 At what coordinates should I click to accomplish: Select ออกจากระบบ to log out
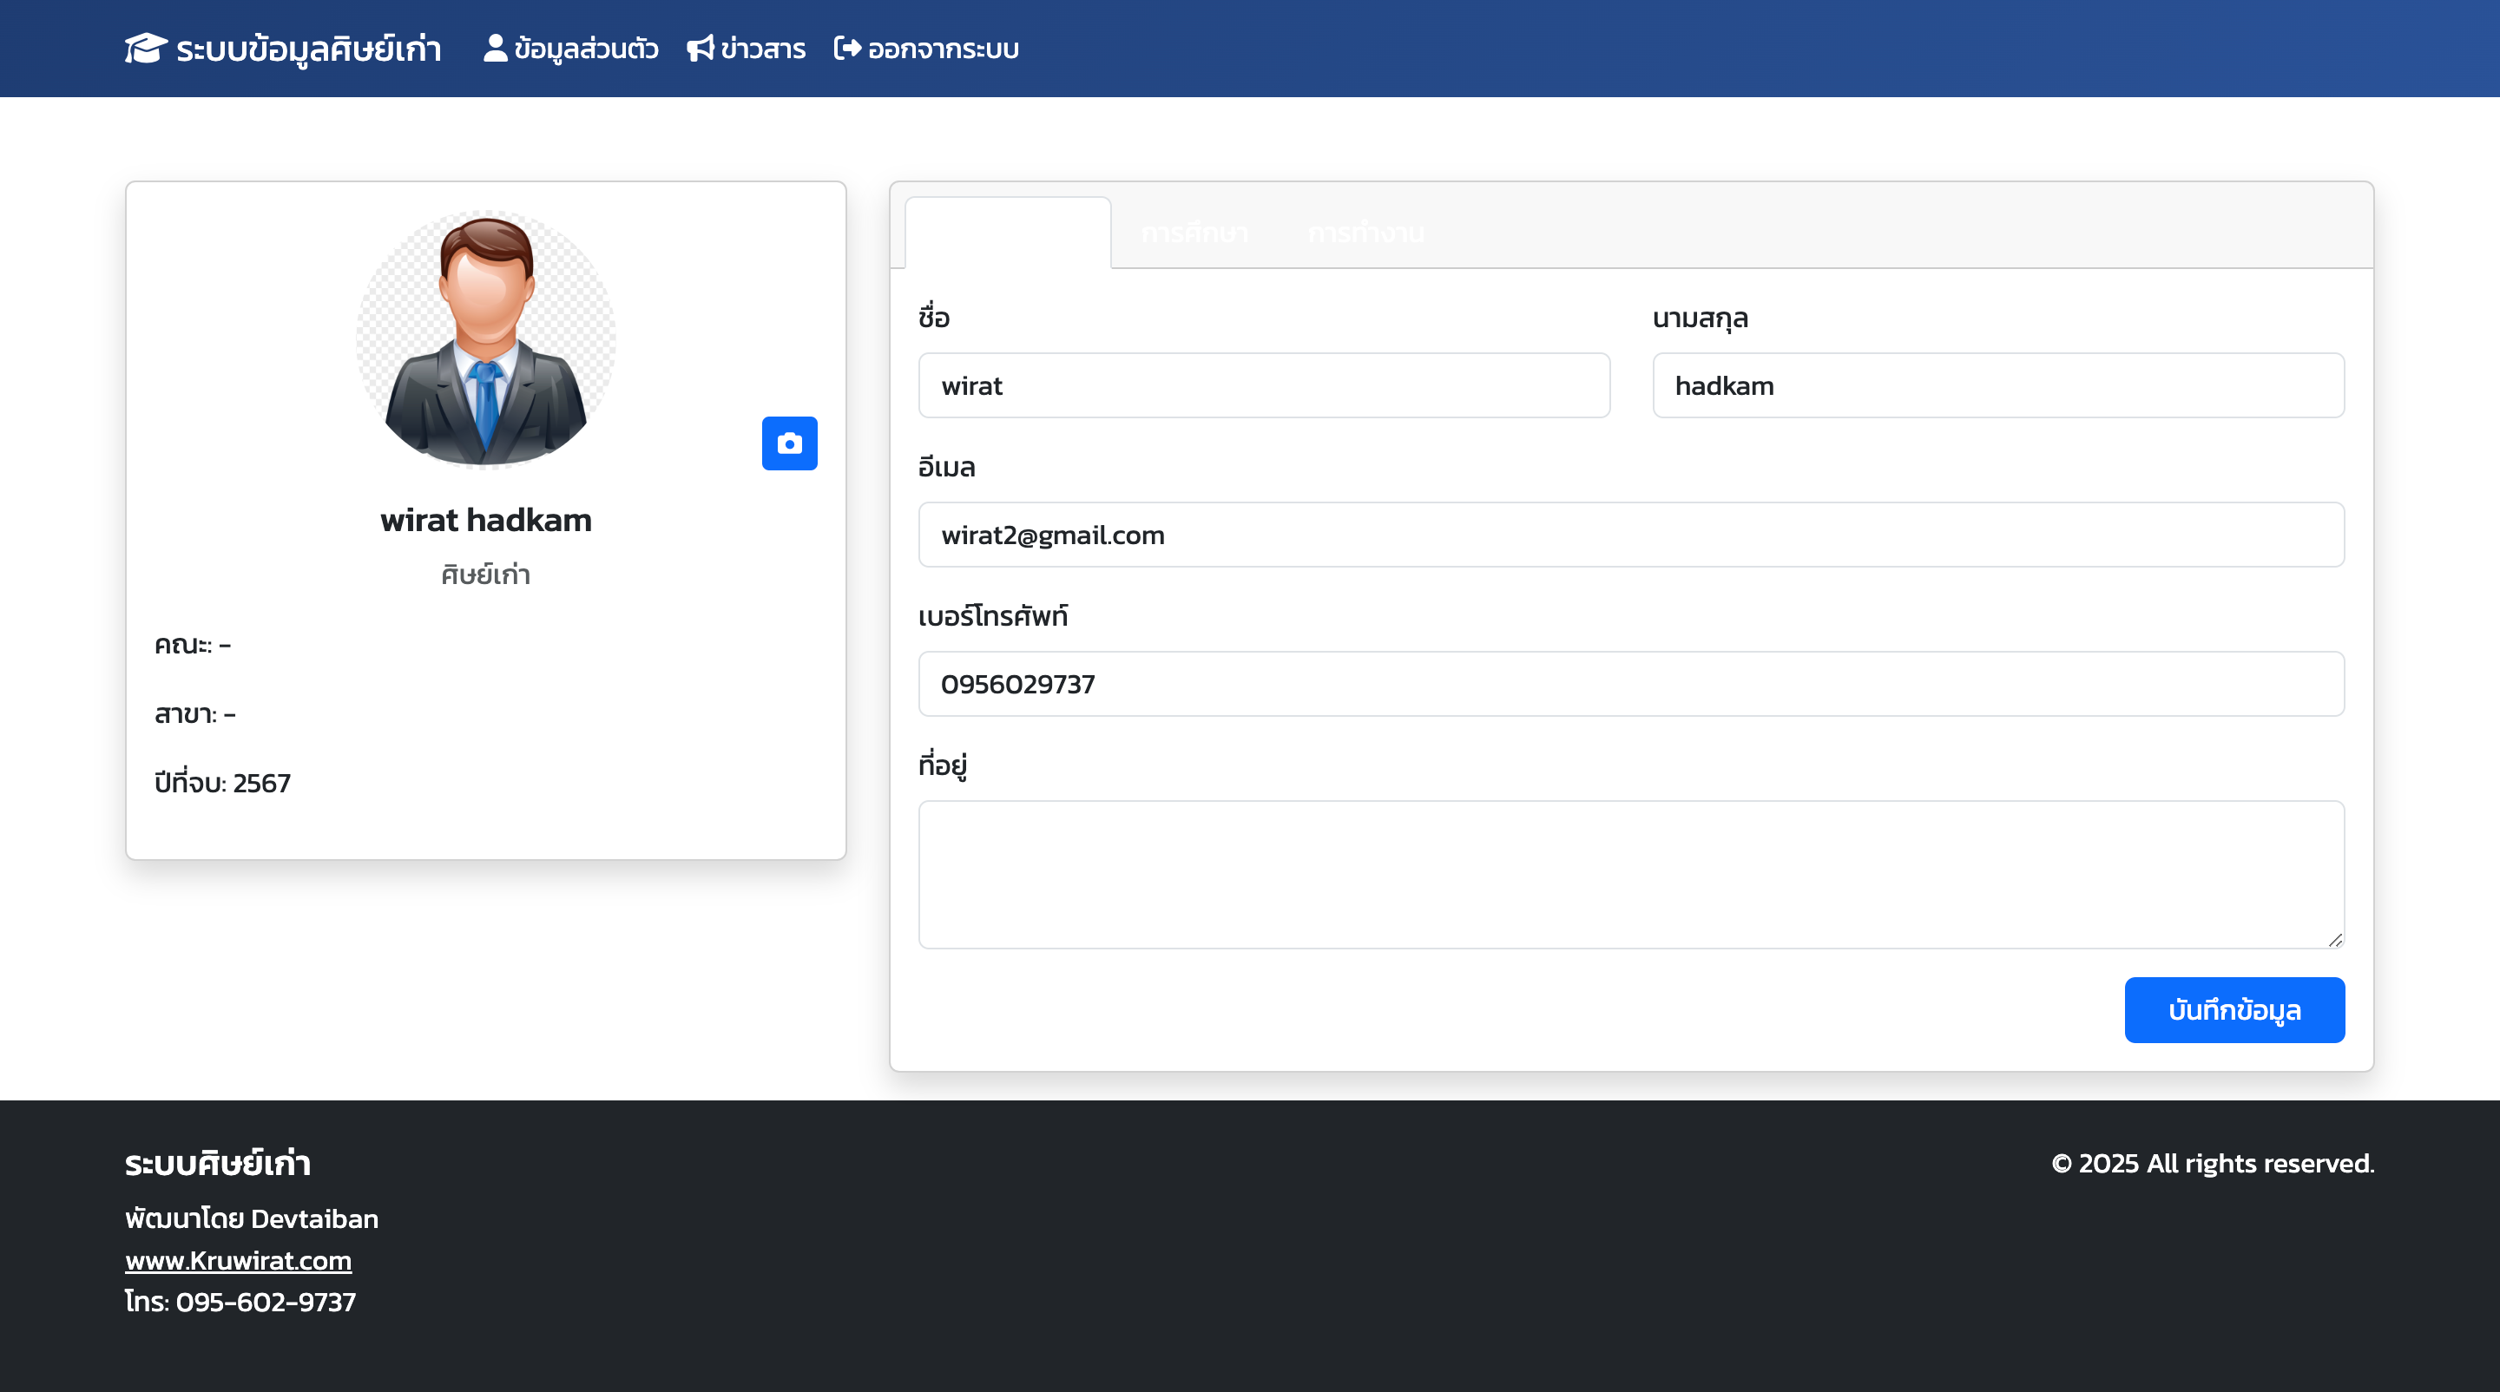(941, 49)
